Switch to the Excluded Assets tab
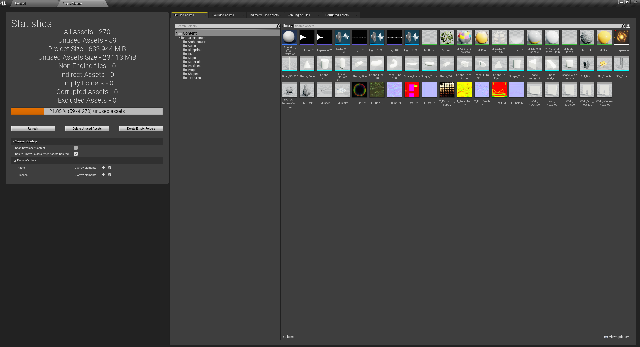This screenshot has height=347, width=640. (x=223, y=15)
